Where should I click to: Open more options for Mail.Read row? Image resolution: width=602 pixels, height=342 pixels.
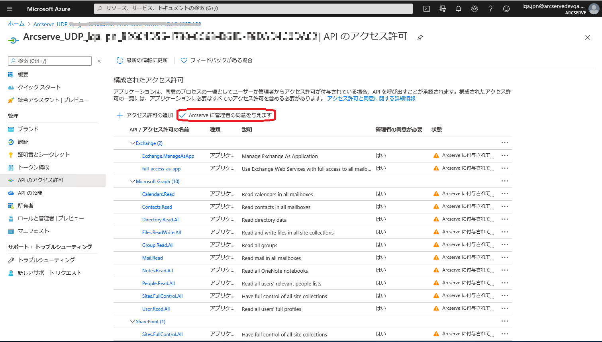pos(505,258)
